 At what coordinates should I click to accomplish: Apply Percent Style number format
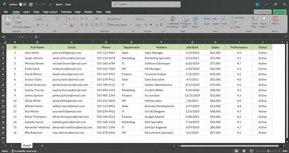(146, 25)
